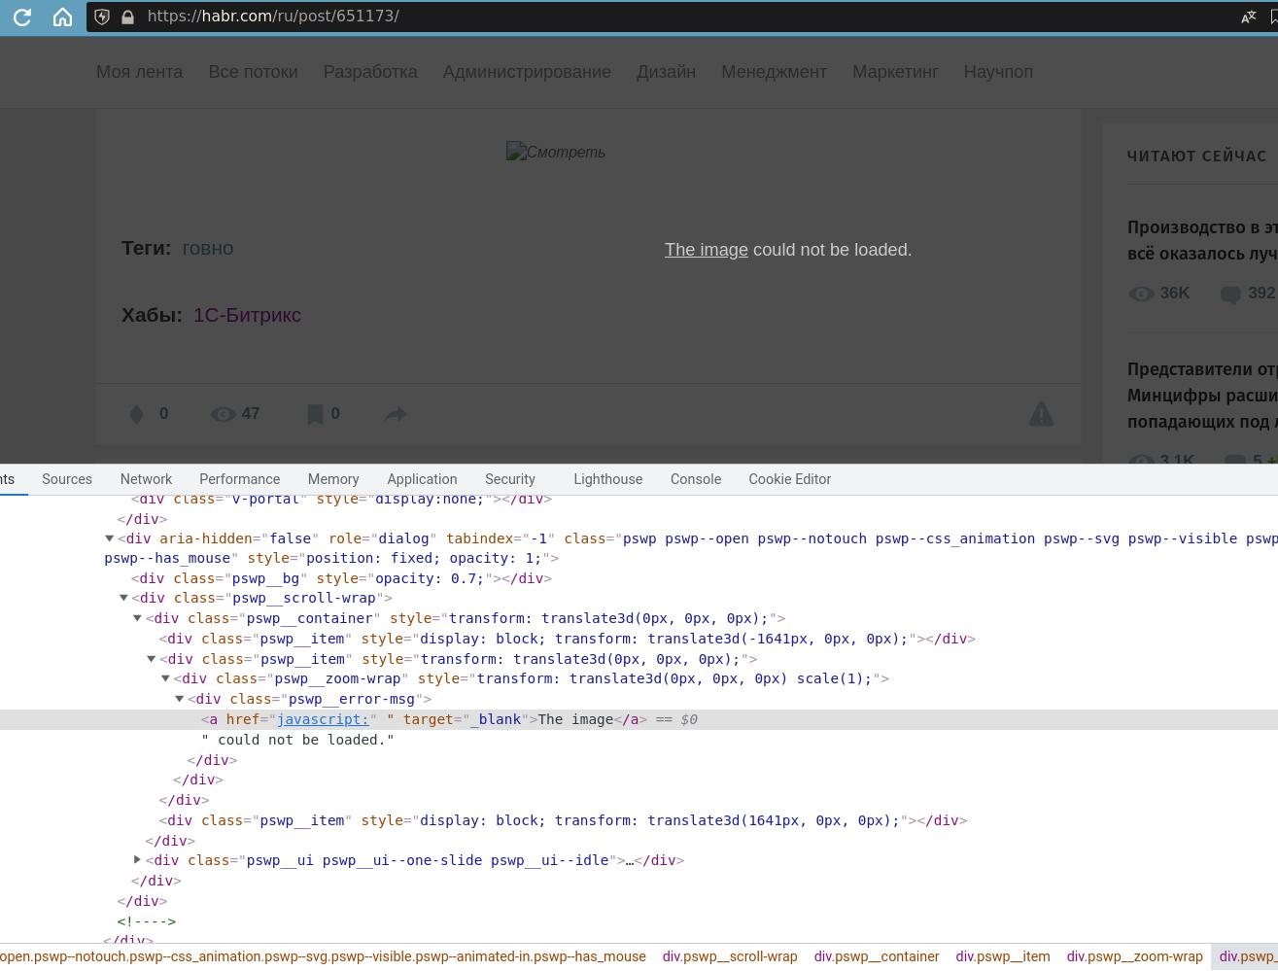The image size is (1278, 971).
Task: Collapse the pswp__scroll-wrap node
Action: pyautogui.click(x=123, y=598)
